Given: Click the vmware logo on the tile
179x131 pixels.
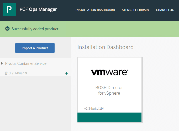Looking at the screenshot, I should (x=110, y=72).
